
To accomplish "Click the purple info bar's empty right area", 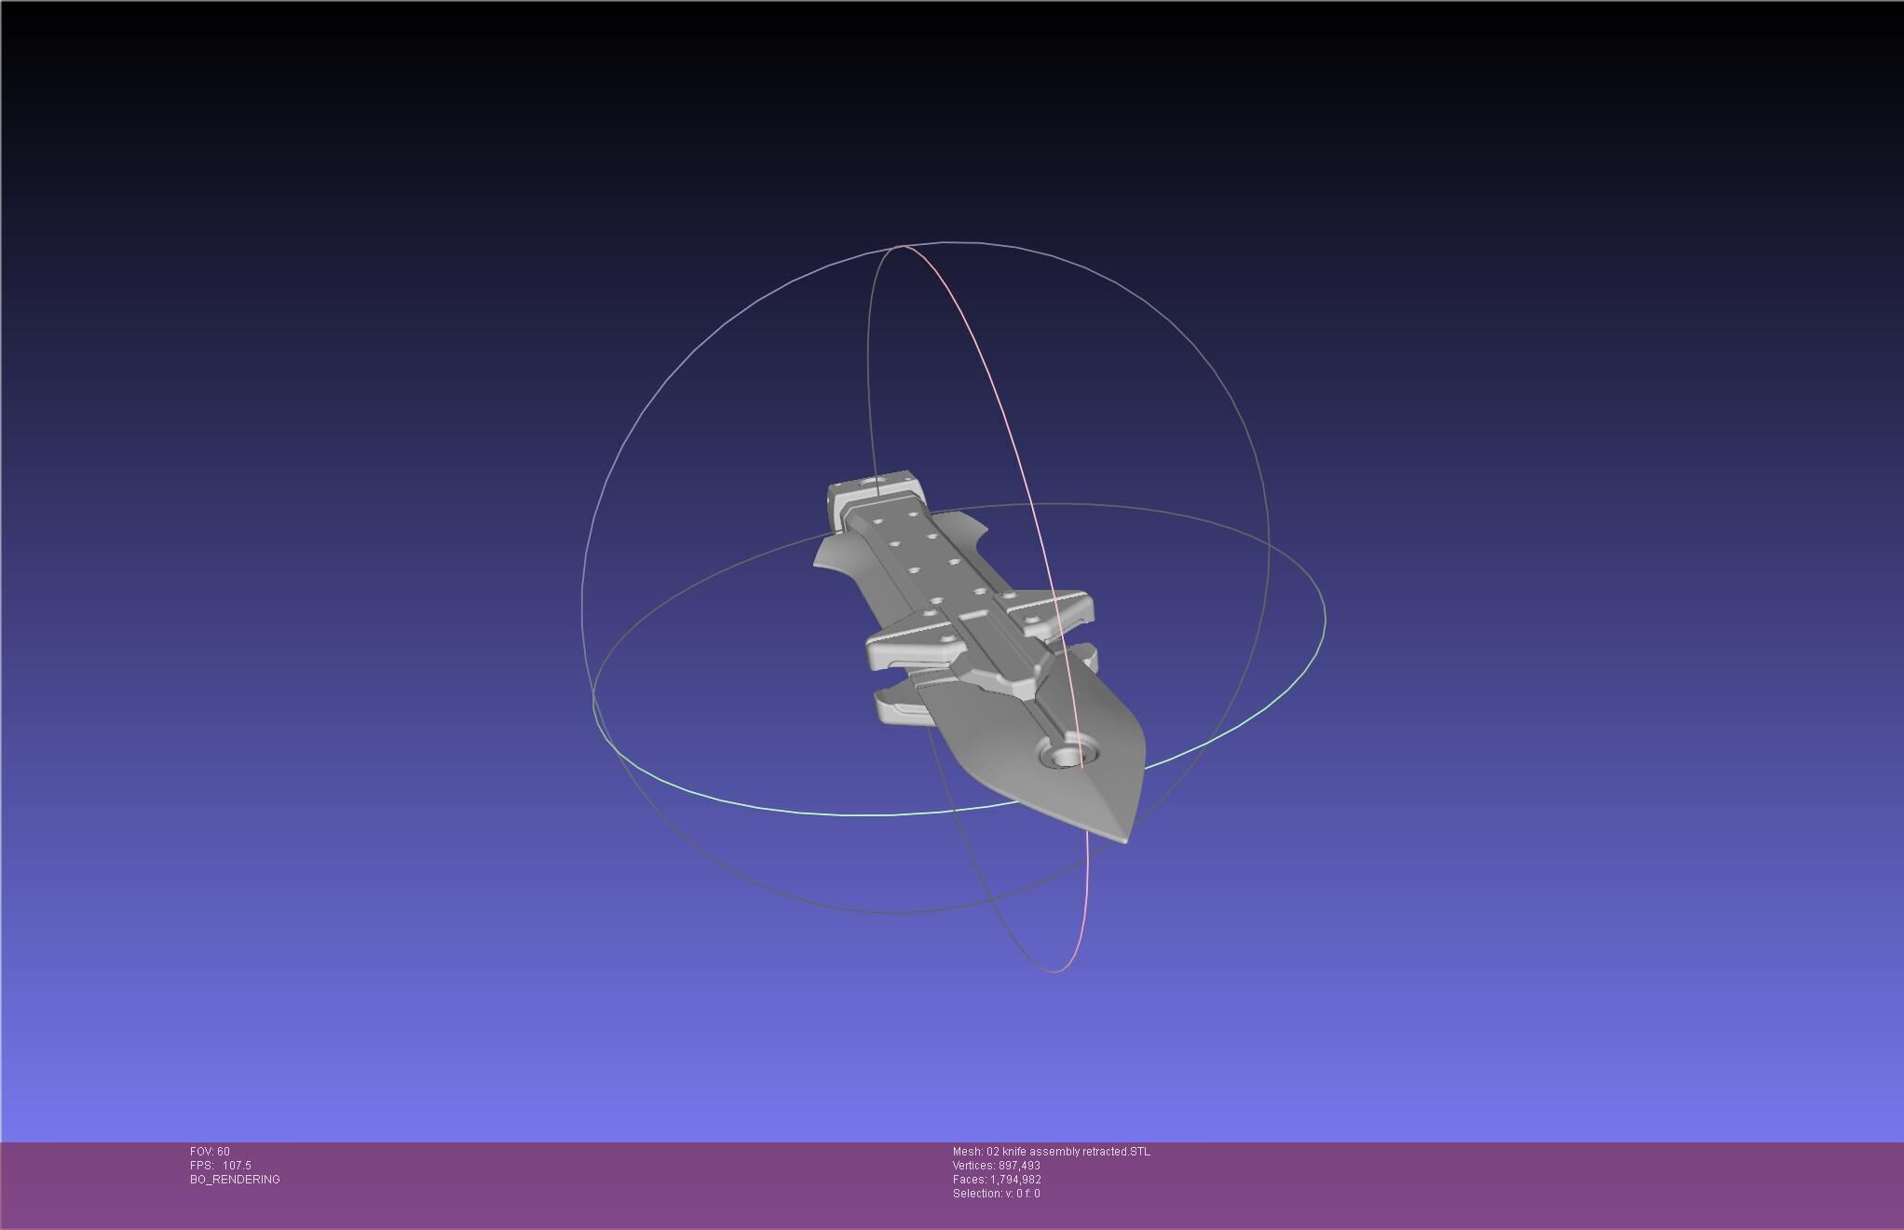I will [x=1584, y=1183].
